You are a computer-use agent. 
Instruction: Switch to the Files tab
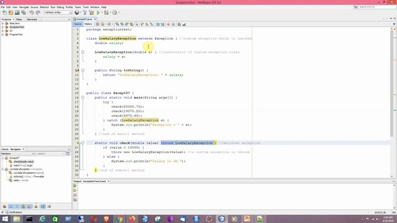tap(19, 19)
